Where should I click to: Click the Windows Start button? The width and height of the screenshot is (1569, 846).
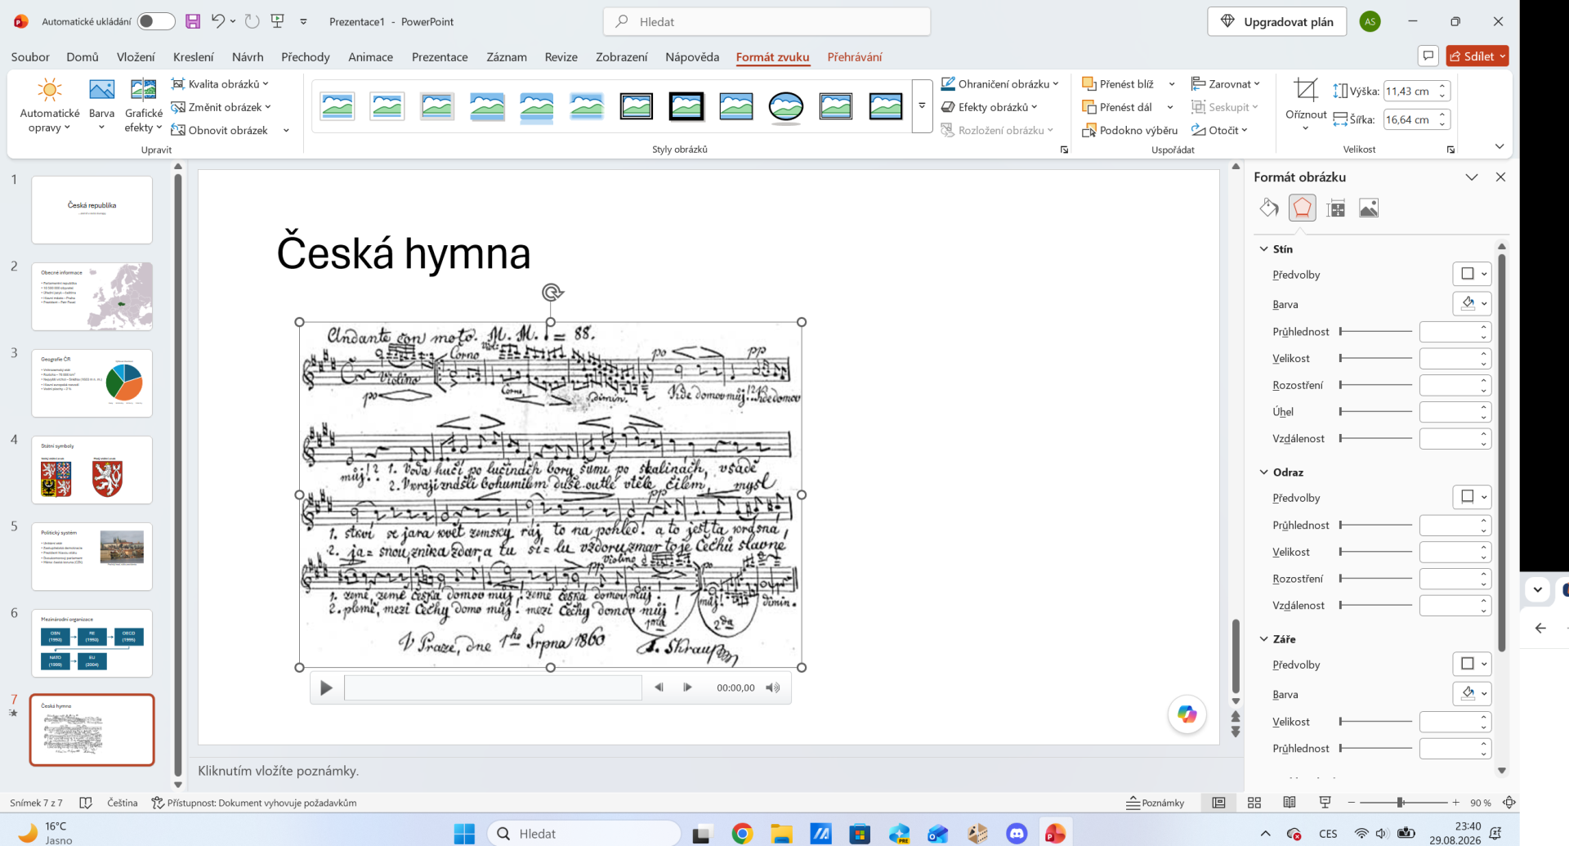[464, 834]
